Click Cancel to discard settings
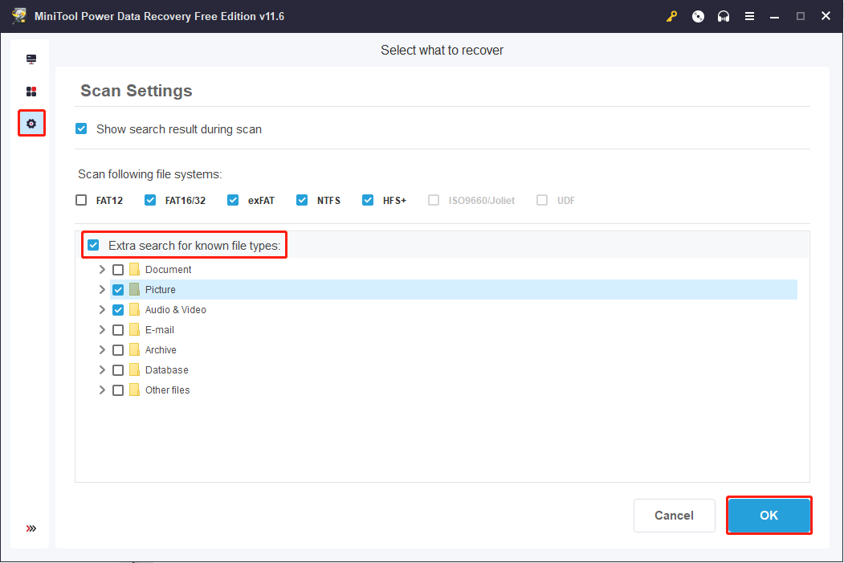Screen dimensions: 844x563 click(x=674, y=515)
